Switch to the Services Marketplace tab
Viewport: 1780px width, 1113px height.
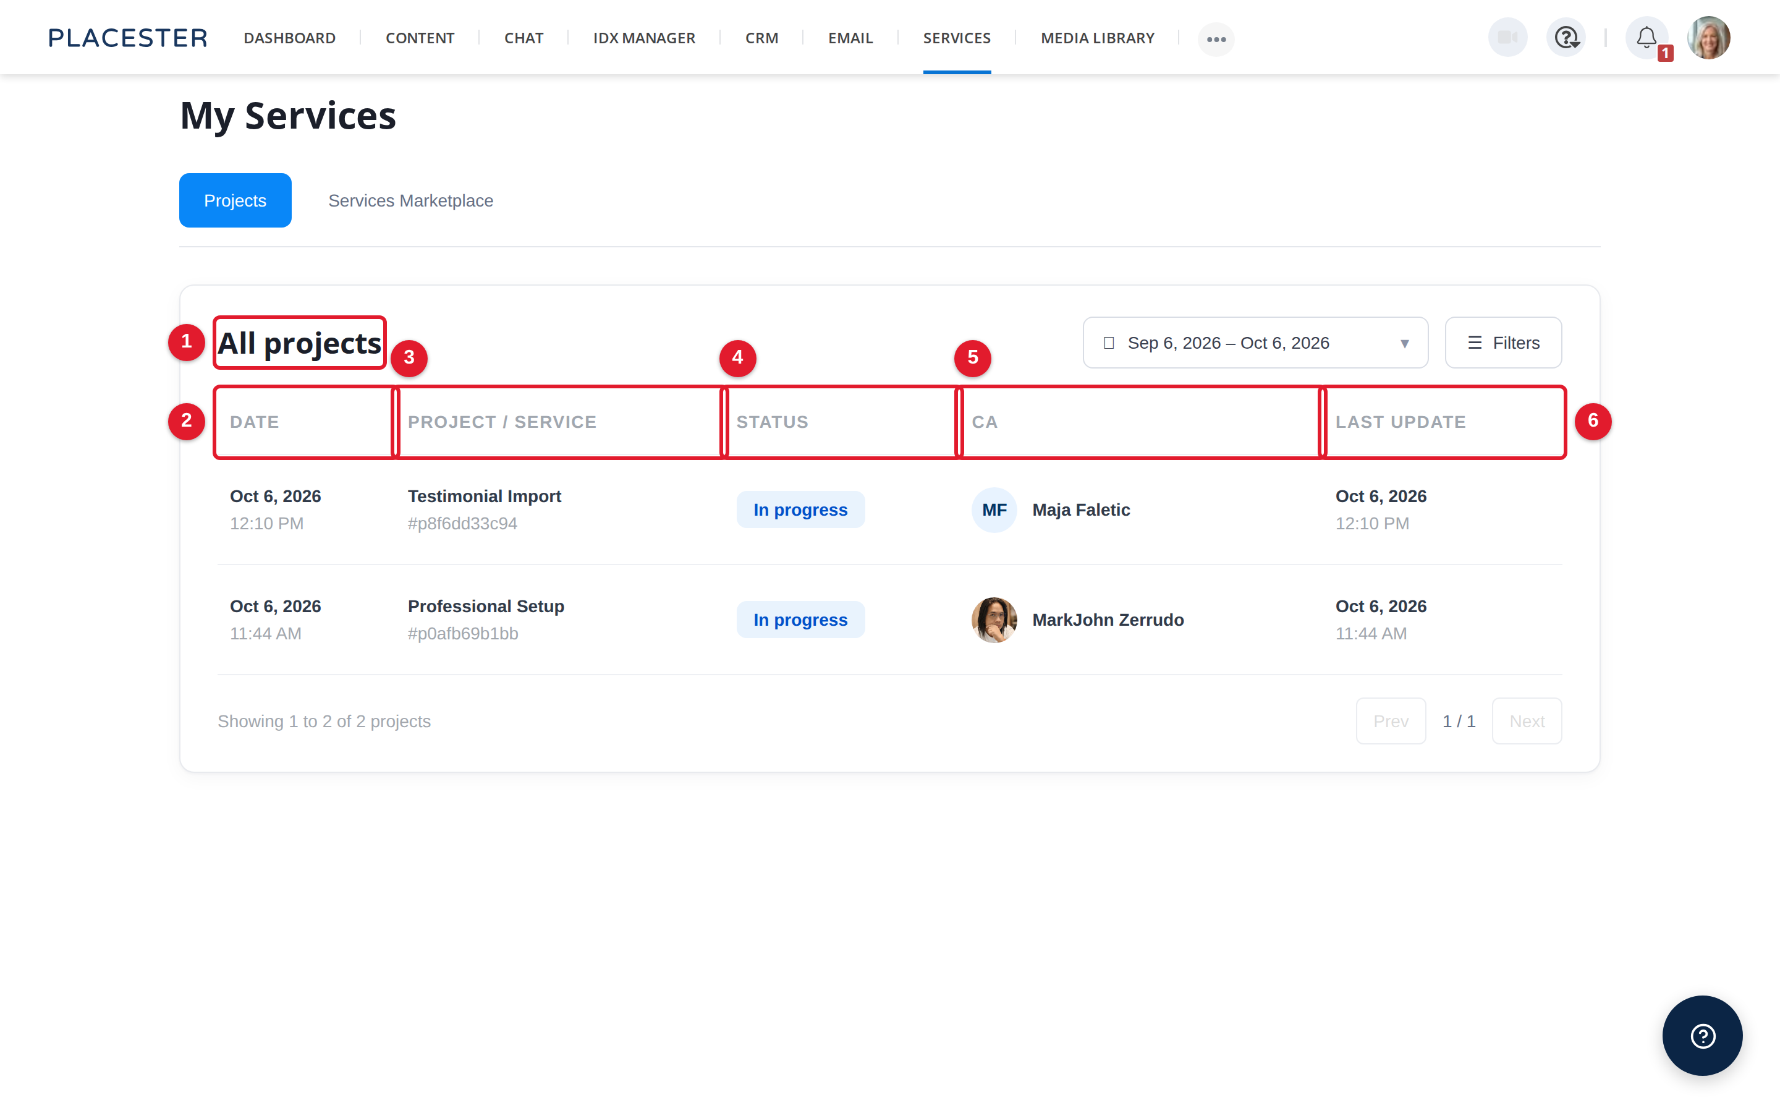[x=410, y=200]
